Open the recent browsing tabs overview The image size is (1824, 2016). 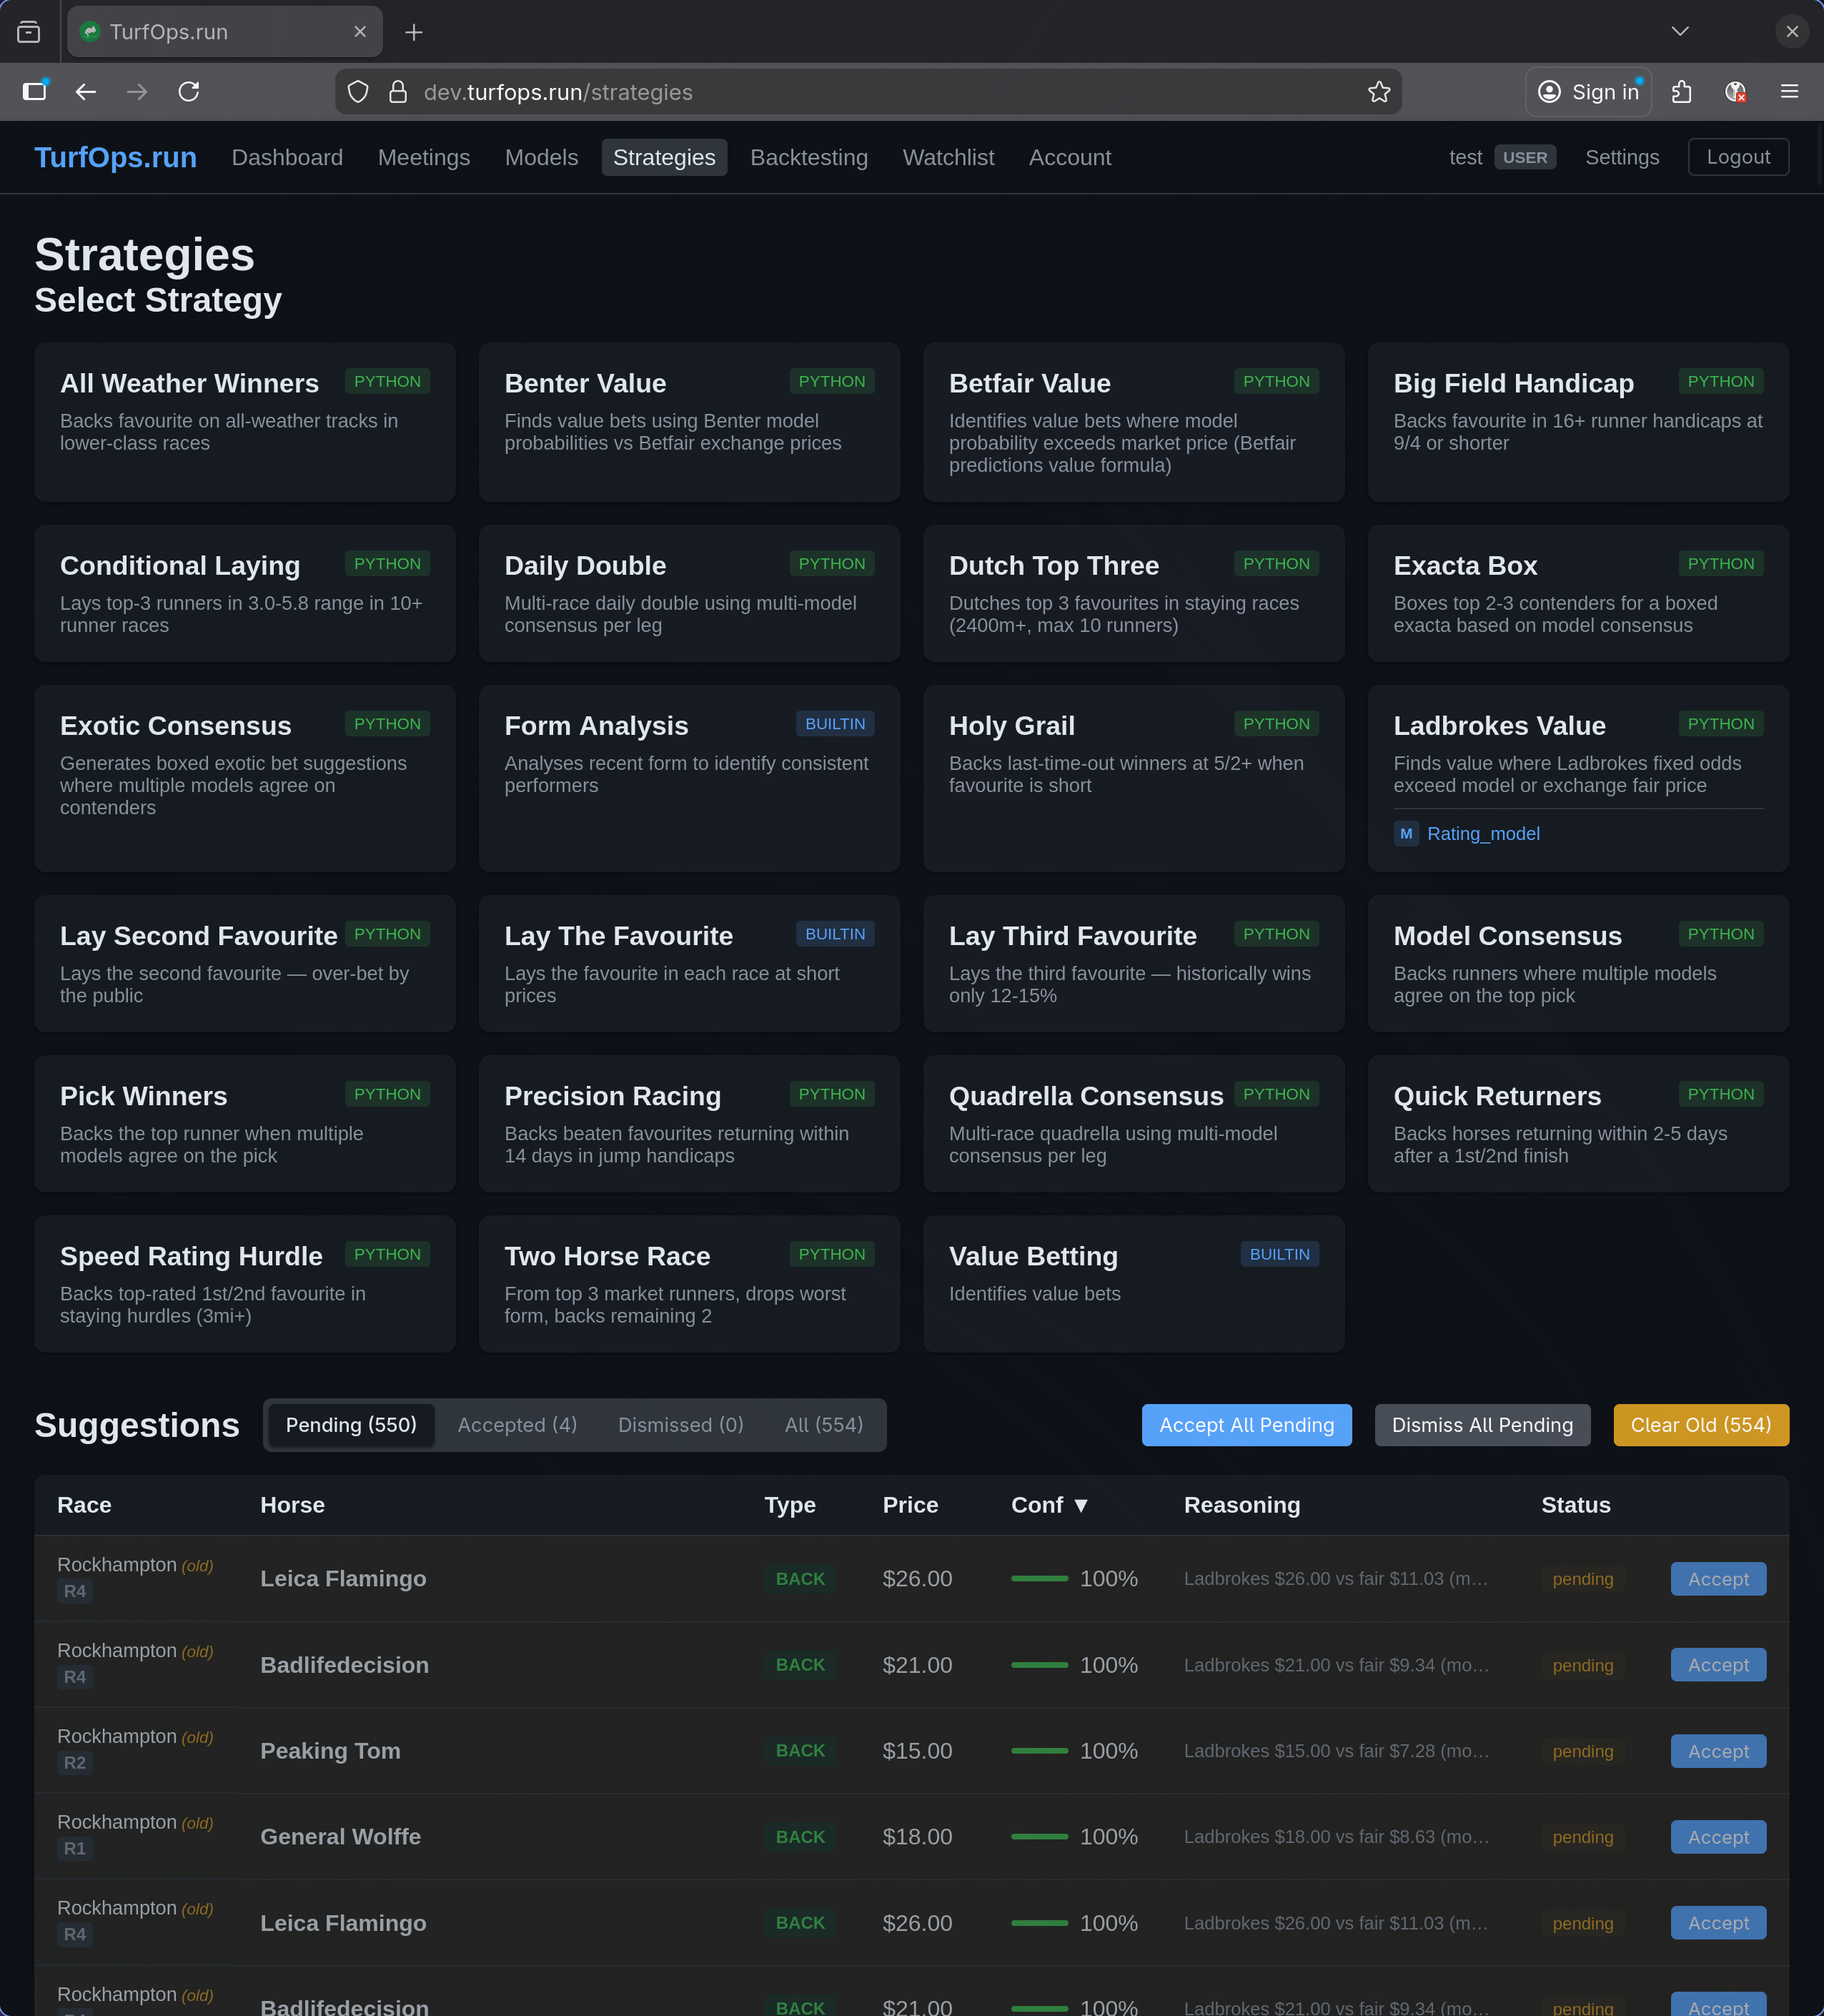(29, 32)
